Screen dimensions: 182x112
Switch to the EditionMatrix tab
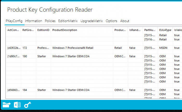click(x=68, y=21)
